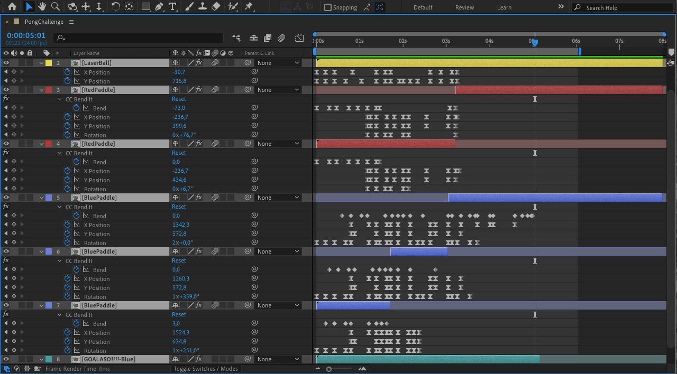The width and height of the screenshot is (677, 374).
Task: Show more workspaces with the double chevron
Action: [x=561, y=7]
